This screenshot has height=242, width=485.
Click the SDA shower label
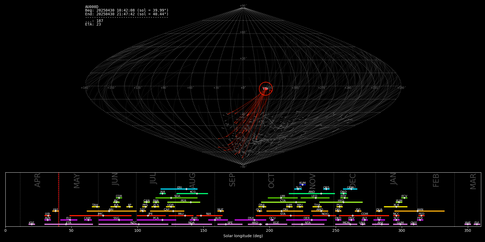(177, 196)
